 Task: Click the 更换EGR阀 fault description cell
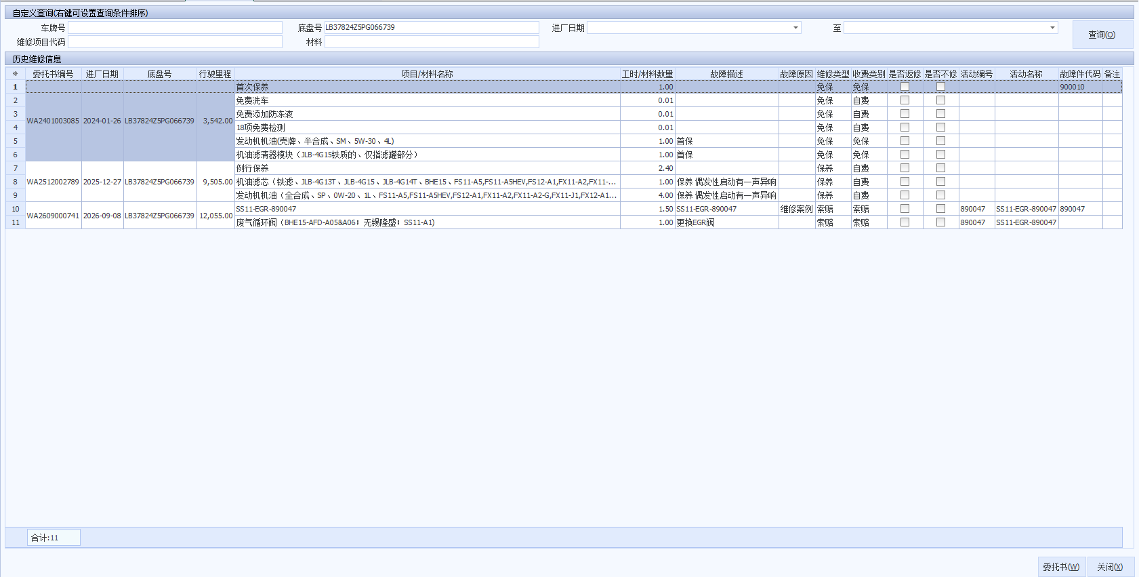(x=727, y=222)
